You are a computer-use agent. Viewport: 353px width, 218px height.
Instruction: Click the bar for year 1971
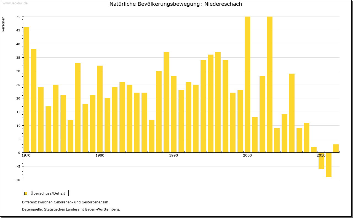34,101
